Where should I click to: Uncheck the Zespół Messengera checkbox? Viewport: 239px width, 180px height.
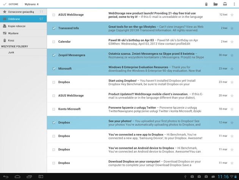click(53, 55)
